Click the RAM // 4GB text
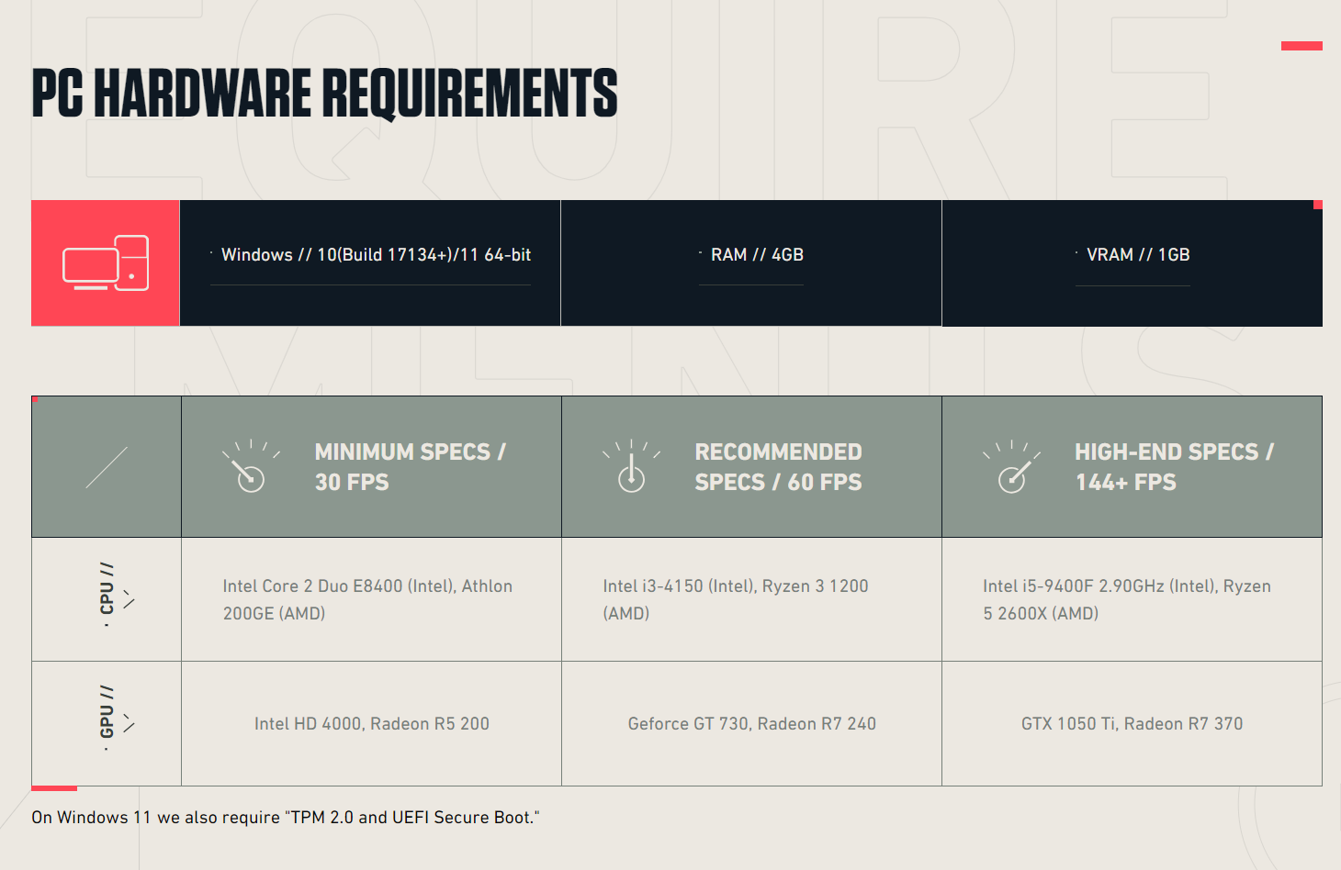Viewport: 1341px width, 870px height. (757, 254)
